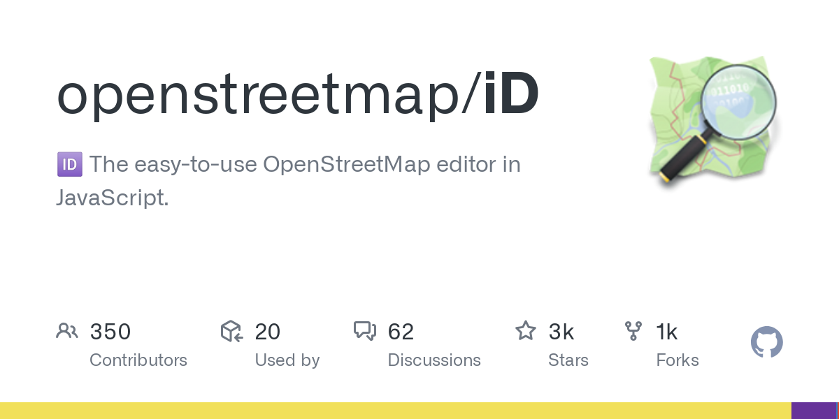
Task: Click the OpenStreetMap magnifier logo
Action: point(713,122)
